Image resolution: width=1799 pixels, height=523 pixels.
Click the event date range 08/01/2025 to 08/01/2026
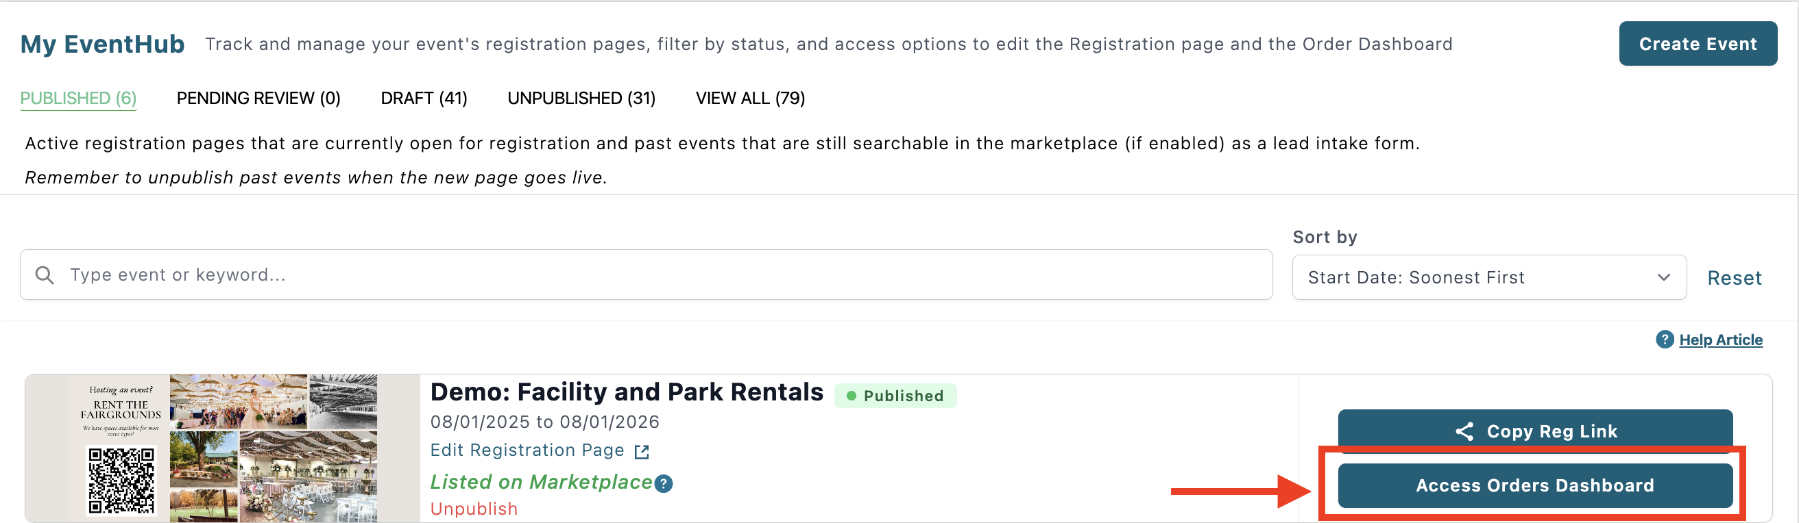(545, 422)
